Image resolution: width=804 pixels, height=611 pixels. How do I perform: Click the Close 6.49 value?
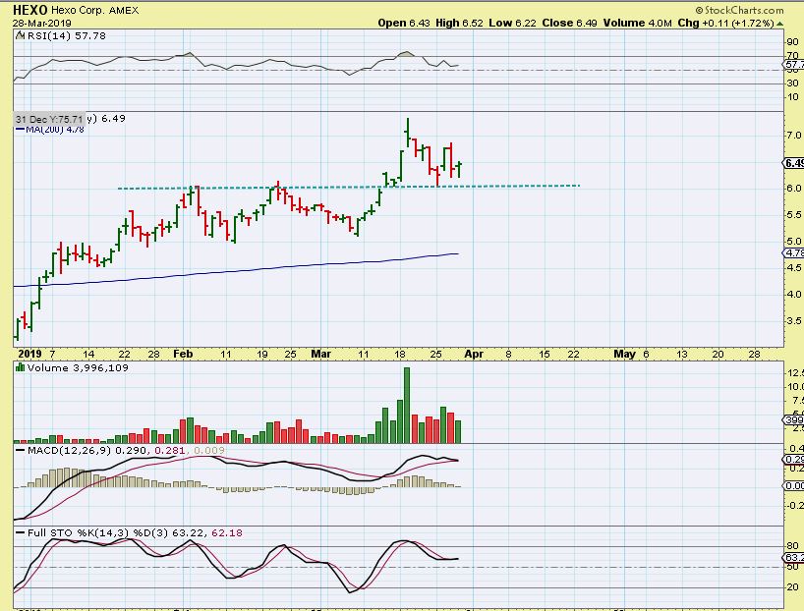569,23
